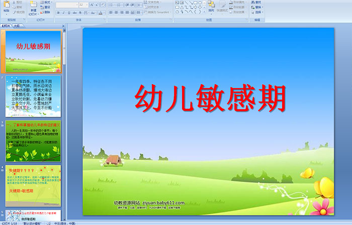The height and width of the screenshot is (225, 352).
Task: Click the 形状轮廓 shape outline button
Action: pyautogui.click(x=238, y=7)
